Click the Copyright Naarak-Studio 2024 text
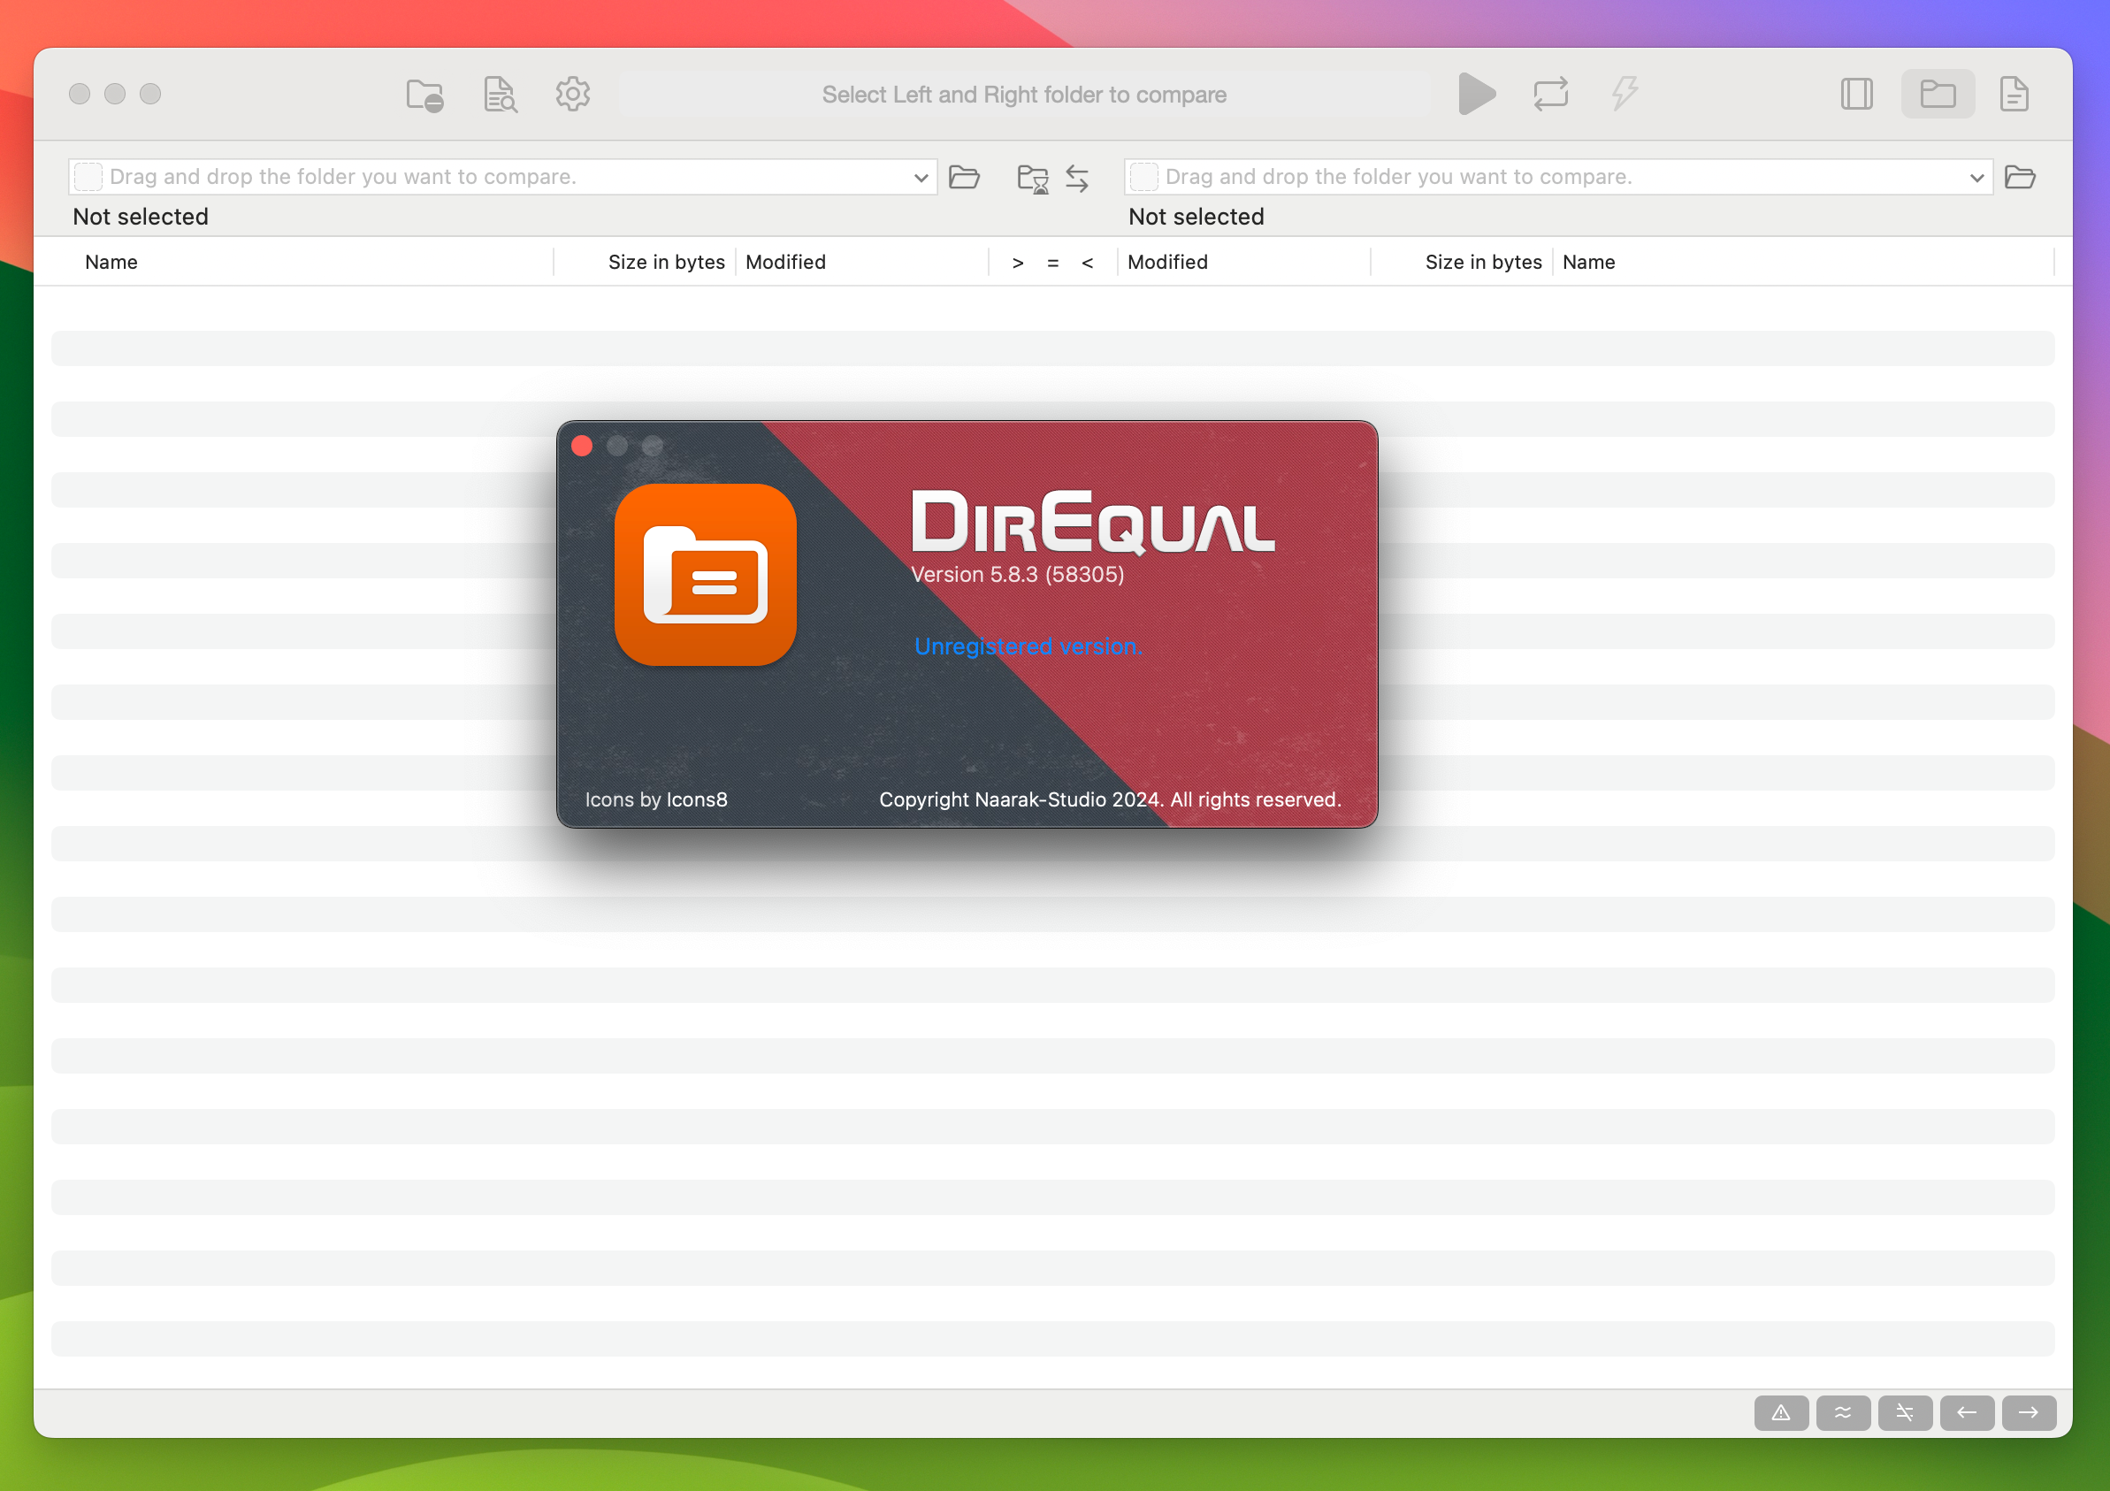Viewport: 2110px width, 1491px height. coord(1110,799)
